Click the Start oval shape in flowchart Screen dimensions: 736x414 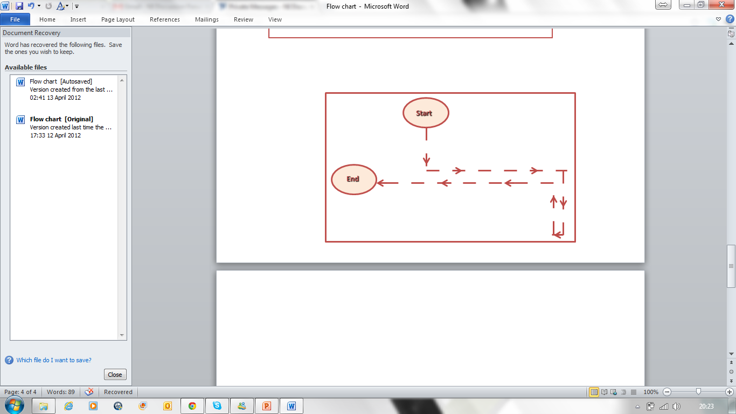point(426,113)
